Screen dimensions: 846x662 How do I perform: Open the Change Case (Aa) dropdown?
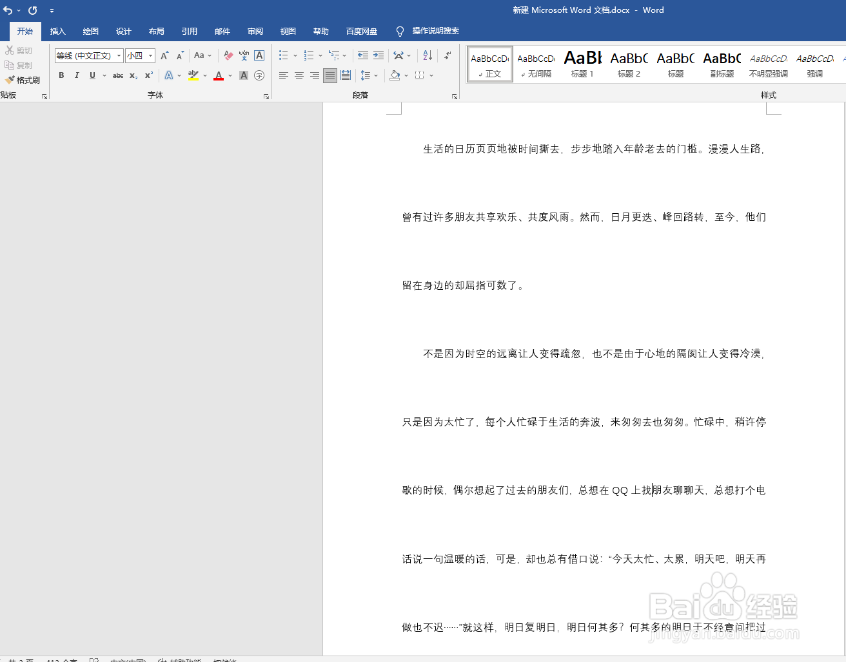click(202, 56)
